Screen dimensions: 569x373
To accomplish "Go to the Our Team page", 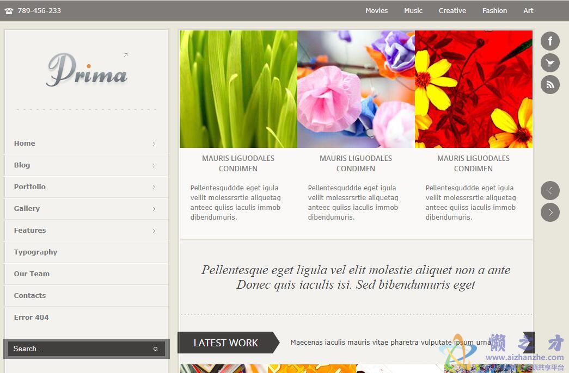I will (x=32, y=274).
